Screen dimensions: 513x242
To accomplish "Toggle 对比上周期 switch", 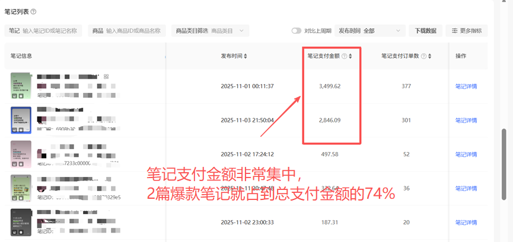I will point(297,31).
